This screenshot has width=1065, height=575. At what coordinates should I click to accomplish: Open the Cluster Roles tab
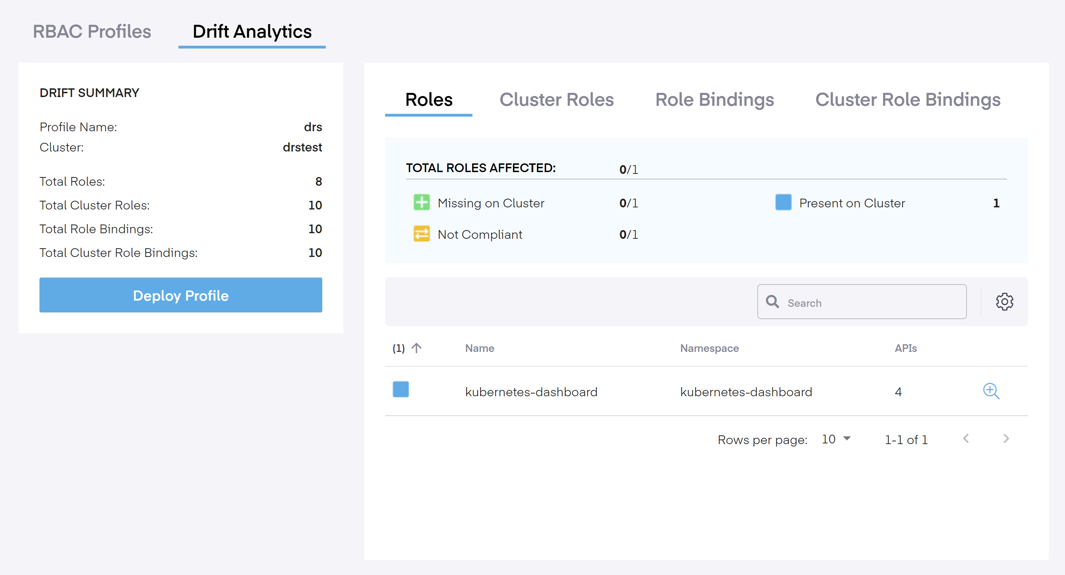[x=556, y=99]
